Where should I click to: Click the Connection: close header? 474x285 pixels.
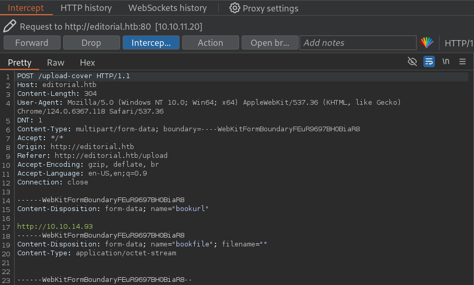point(53,182)
